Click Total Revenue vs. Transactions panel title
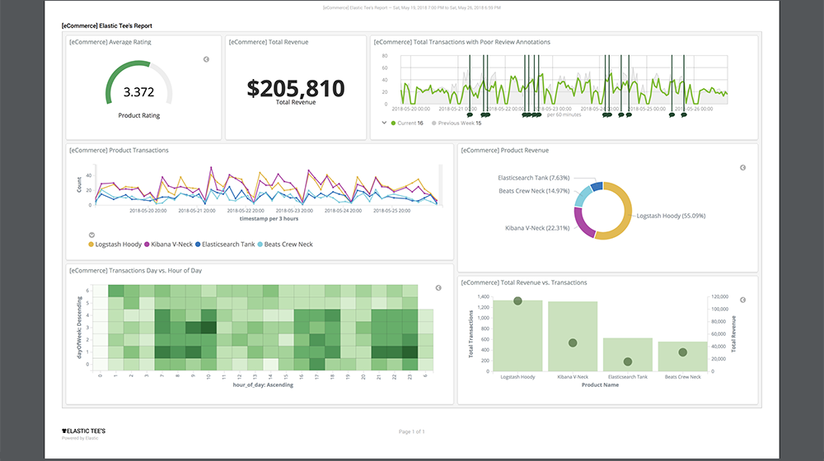The height and width of the screenshot is (461, 824). point(524,282)
